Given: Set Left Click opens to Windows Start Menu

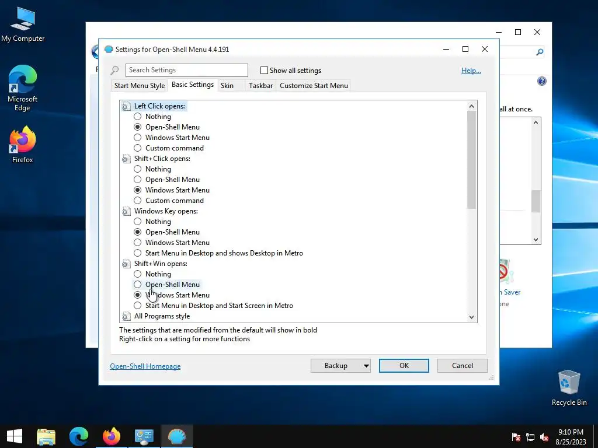Looking at the screenshot, I should (x=138, y=138).
